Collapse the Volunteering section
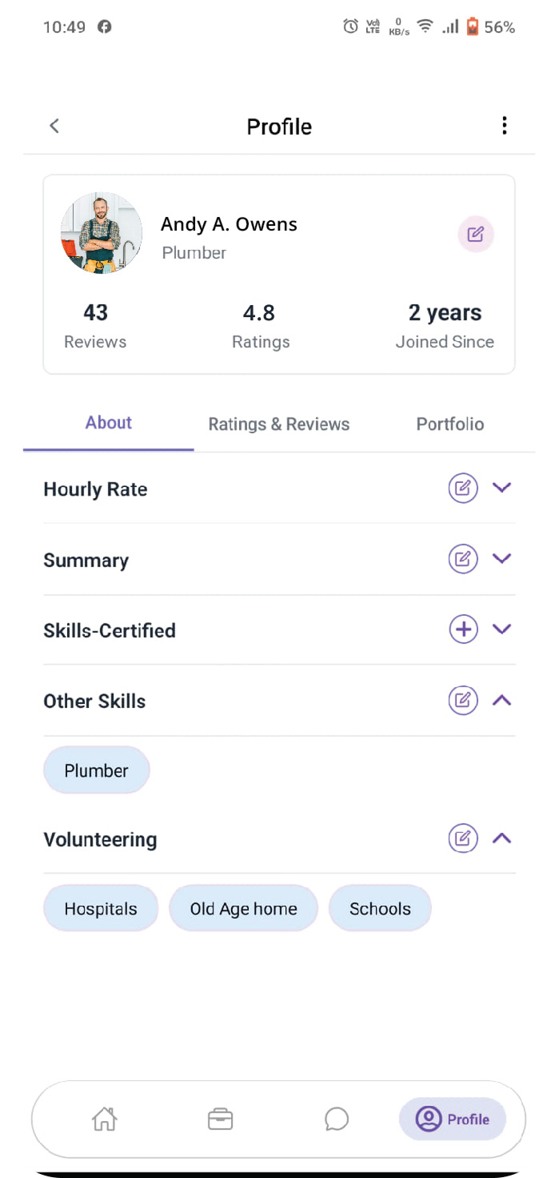The height and width of the screenshot is (1178, 555). coord(501,838)
